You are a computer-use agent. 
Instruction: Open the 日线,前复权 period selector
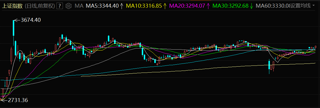(40, 6)
